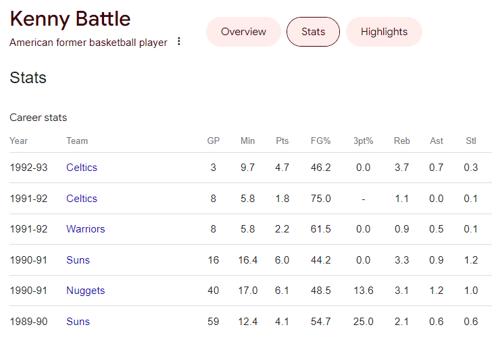Open Celtics link in 1992-93 row
This screenshot has height=346, width=492.
[82, 168]
